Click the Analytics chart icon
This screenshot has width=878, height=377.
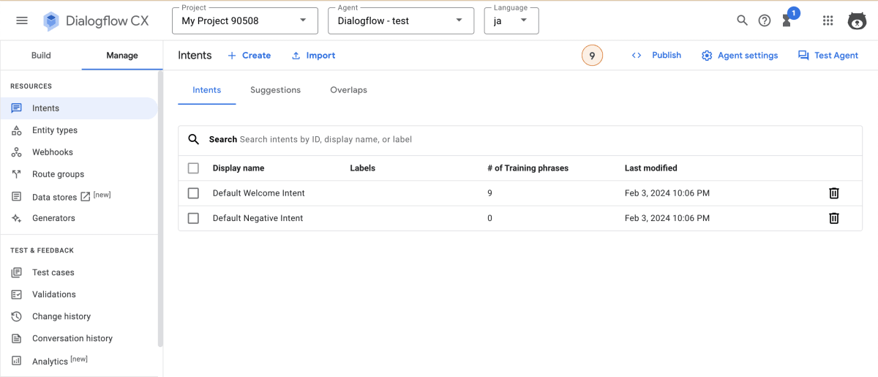pyautogui.click(x=17, y=361)
